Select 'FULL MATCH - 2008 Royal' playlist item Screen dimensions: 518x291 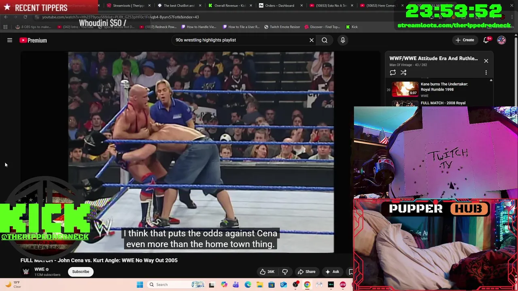pyautogui.click(x=443, y=103)
